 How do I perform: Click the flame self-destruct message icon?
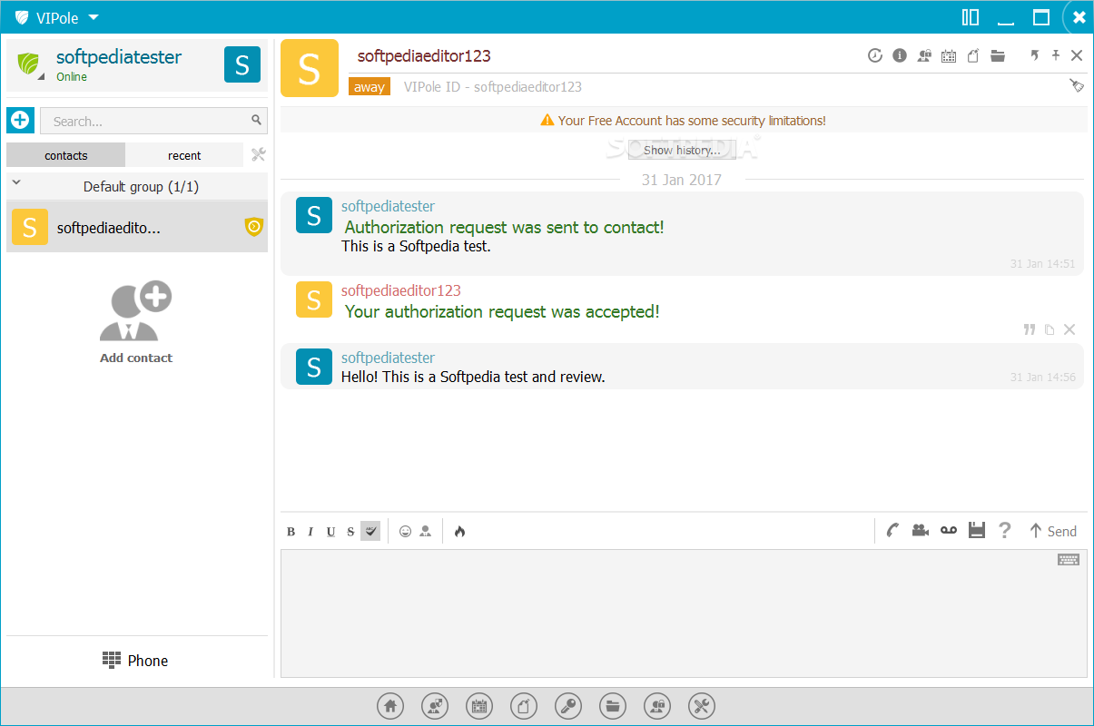tap(459, 532)
